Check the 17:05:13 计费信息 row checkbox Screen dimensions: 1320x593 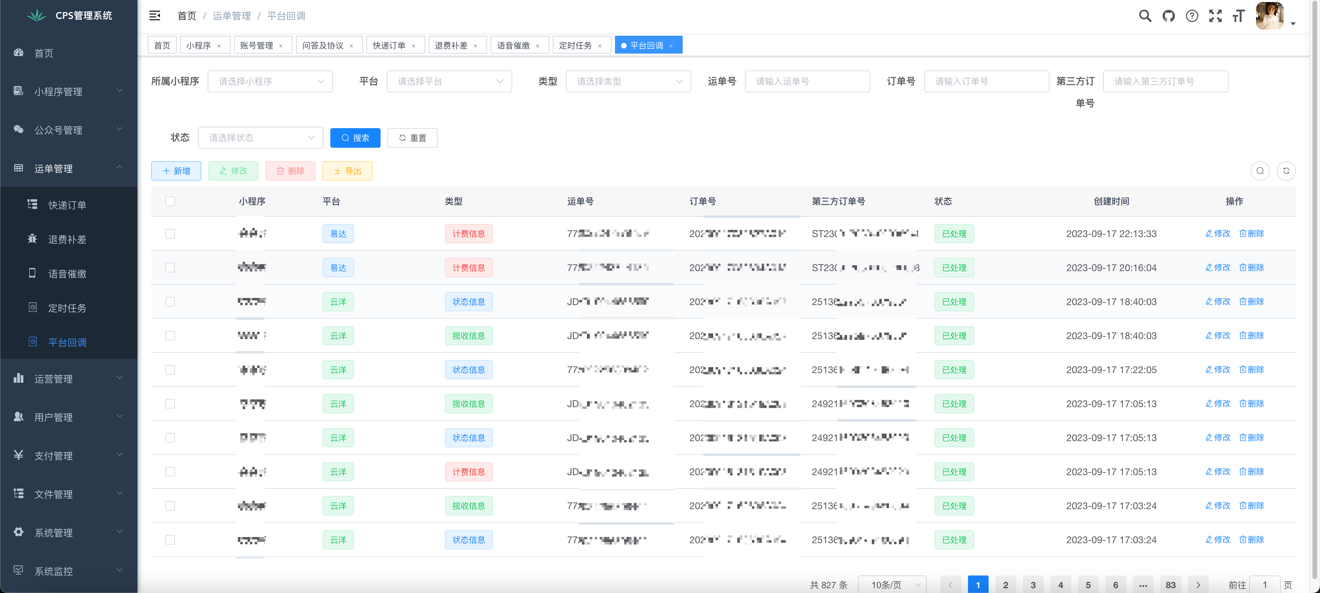pyautogui.click(x=170, y=472)
